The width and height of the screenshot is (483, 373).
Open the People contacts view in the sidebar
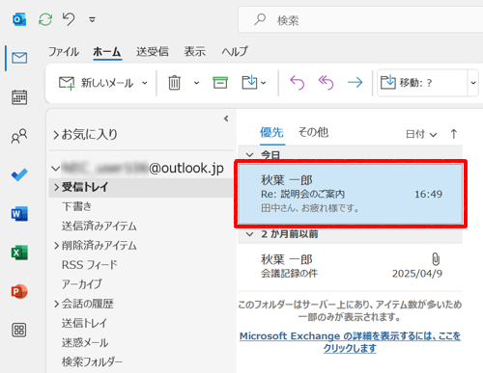(x=19, y=136)
